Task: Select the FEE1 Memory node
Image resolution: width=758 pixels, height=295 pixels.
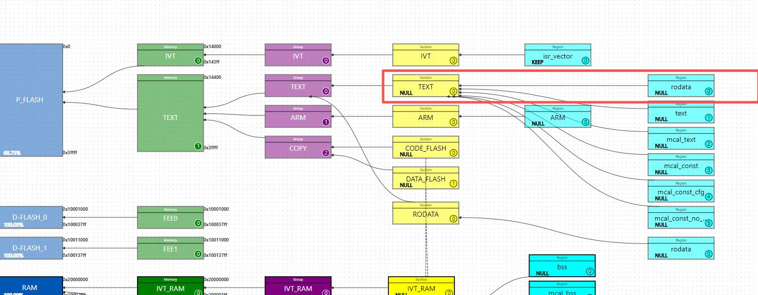Action: 170,248
